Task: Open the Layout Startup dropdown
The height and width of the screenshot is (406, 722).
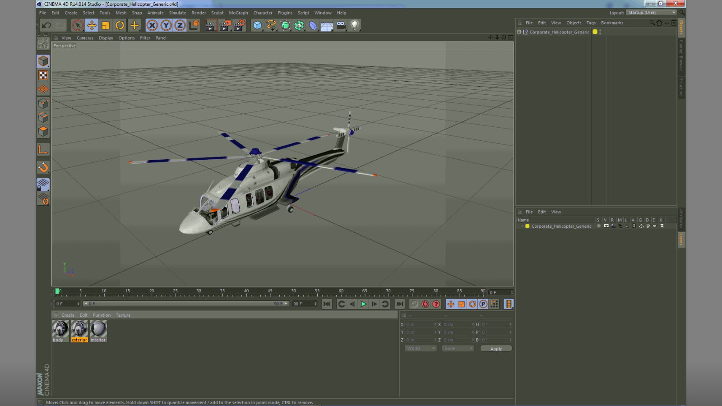Action: point(652,13)
